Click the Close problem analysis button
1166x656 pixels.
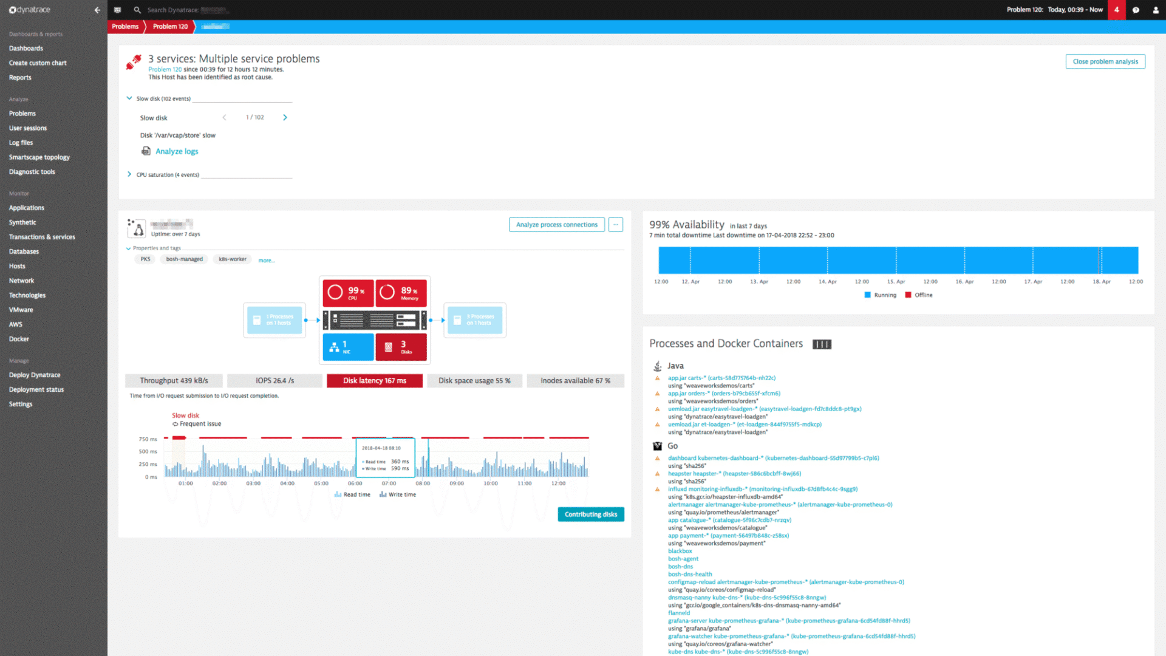(x=1105, y=61)
